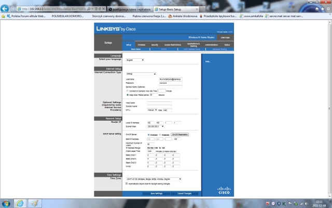Click the Max Idle Time minutes field
The height and width of the screenshot is (208, 332).
pyautogui.click(x=161, y=91)
